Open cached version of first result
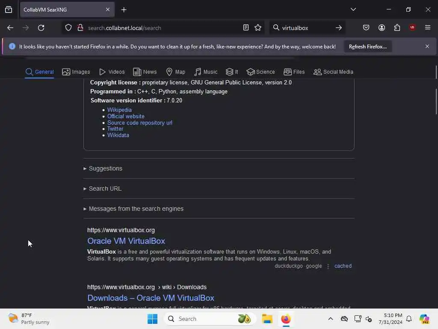The width and height of the screenshot is (438, 329). coord(343,266)
